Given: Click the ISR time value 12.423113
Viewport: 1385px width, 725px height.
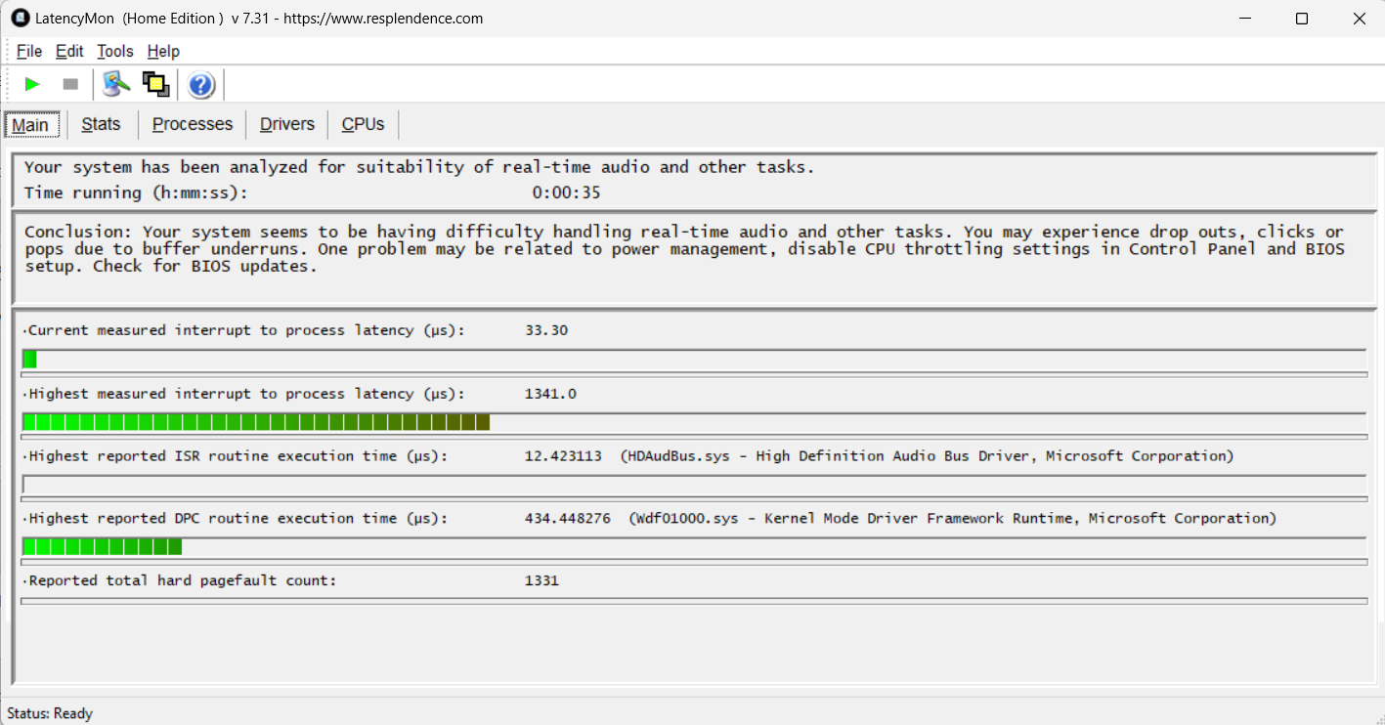Looking at the screenshot, I should pos(563,456).
